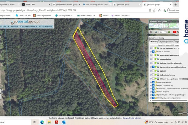Open the ANALIZY menu
The image size is (188, 125).
[x=14, y=27]
